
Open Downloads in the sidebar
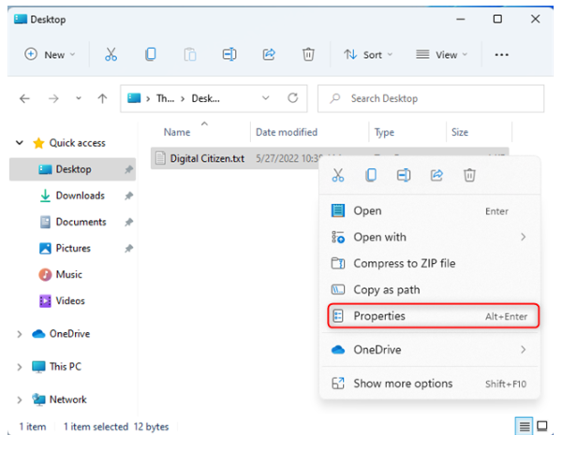click(72, 196)
